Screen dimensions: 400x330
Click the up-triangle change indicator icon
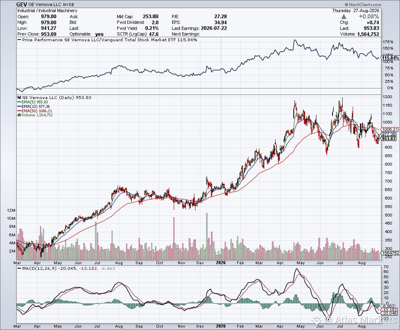(x=344, y=17)
